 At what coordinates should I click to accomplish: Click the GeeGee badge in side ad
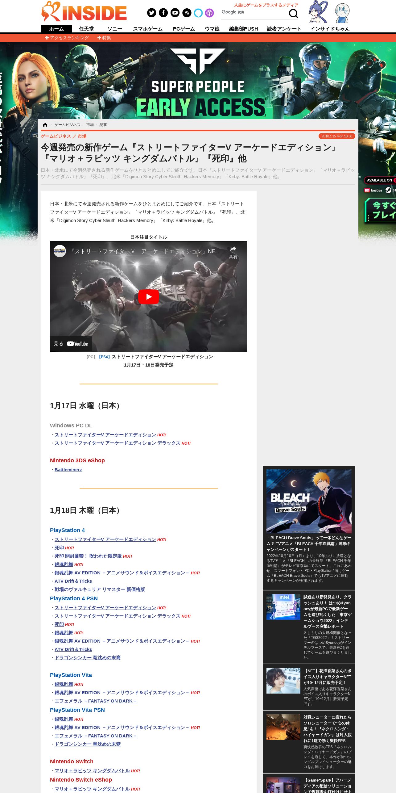tap(373, 190)
